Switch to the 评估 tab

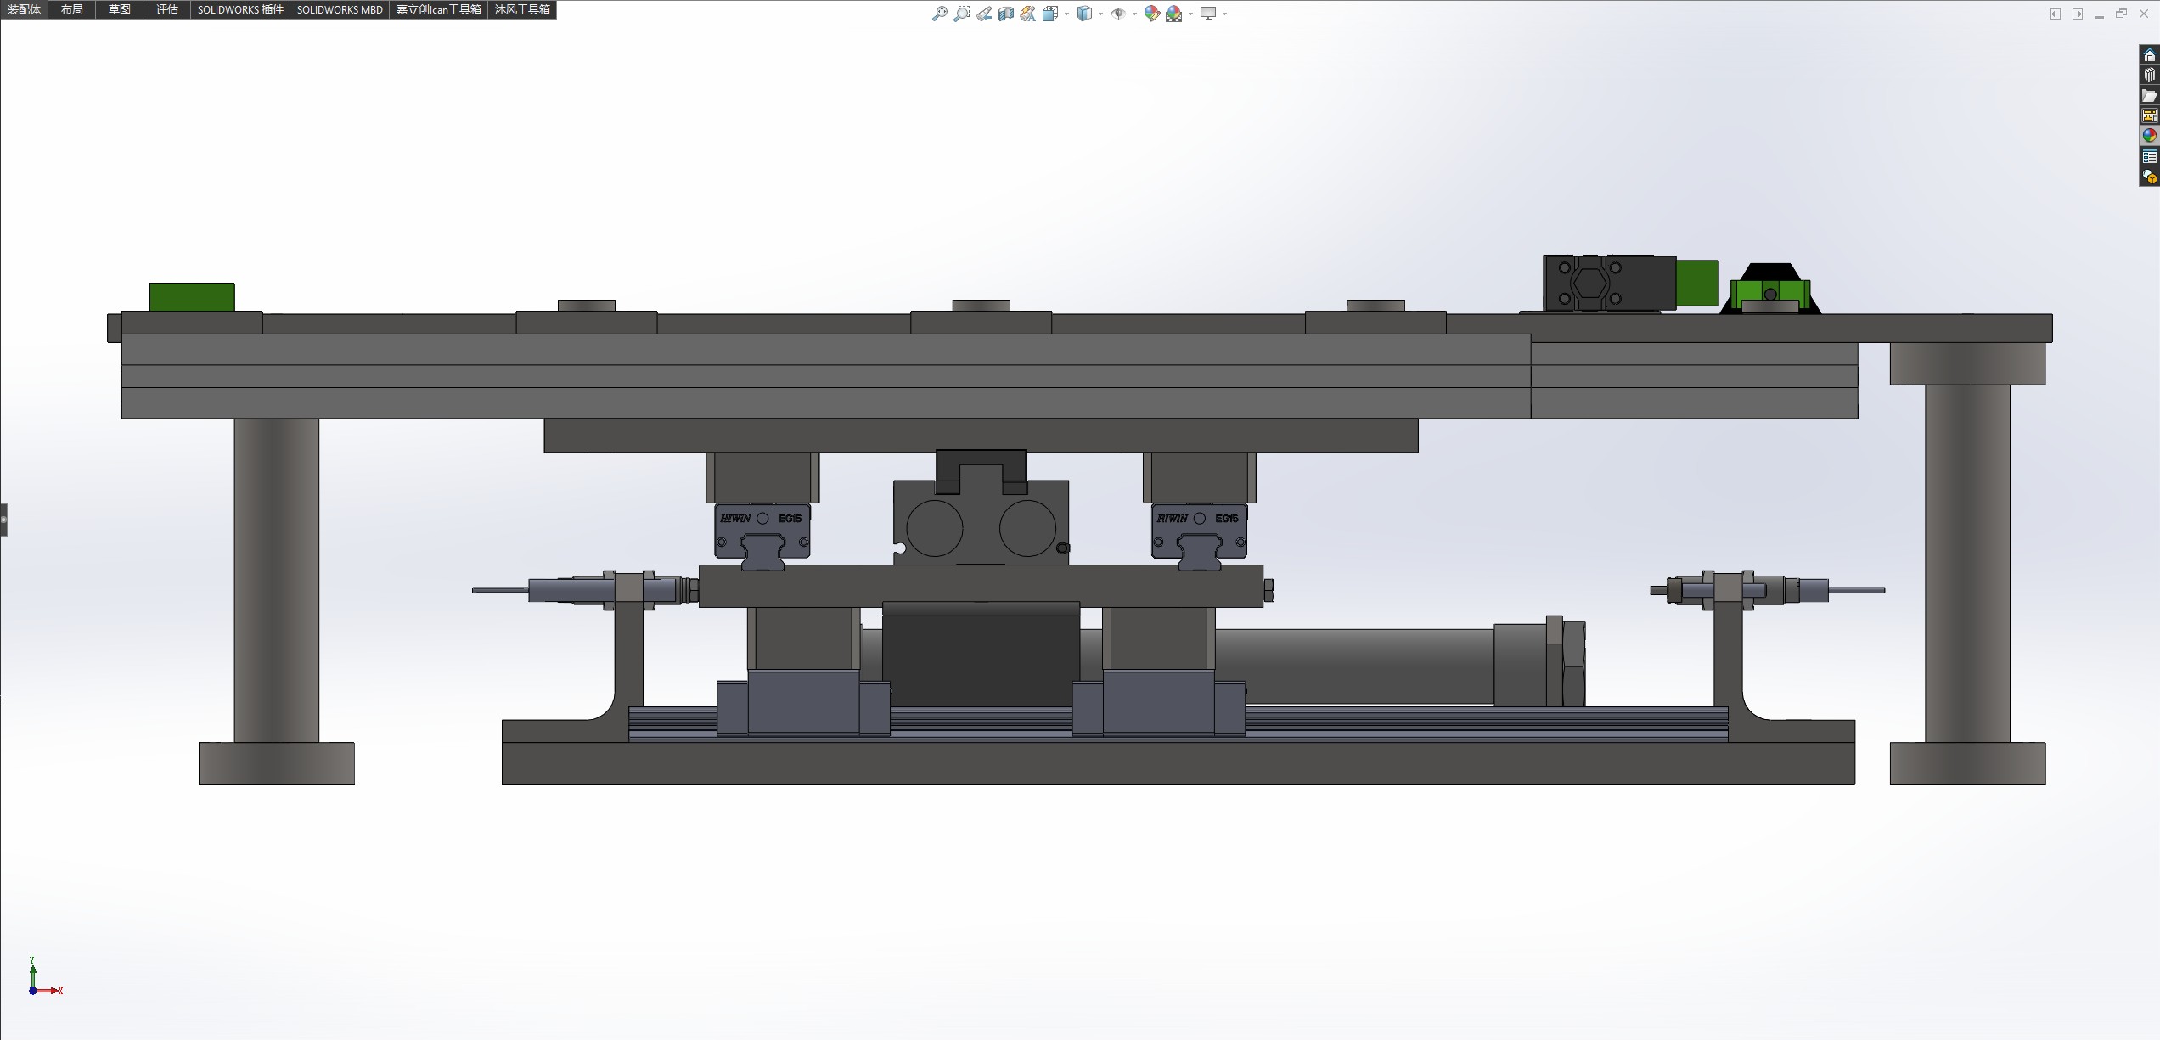pyautogui.click(x=166, y=9)
